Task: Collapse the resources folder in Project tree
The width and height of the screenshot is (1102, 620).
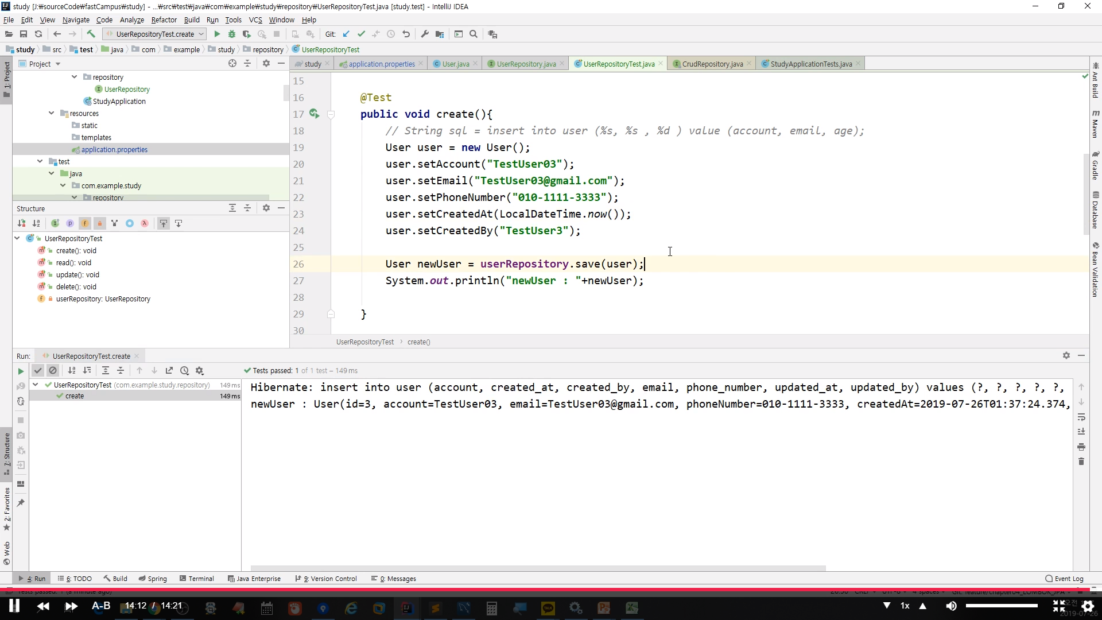Action: pyautogui.click(x=52, y=113)
